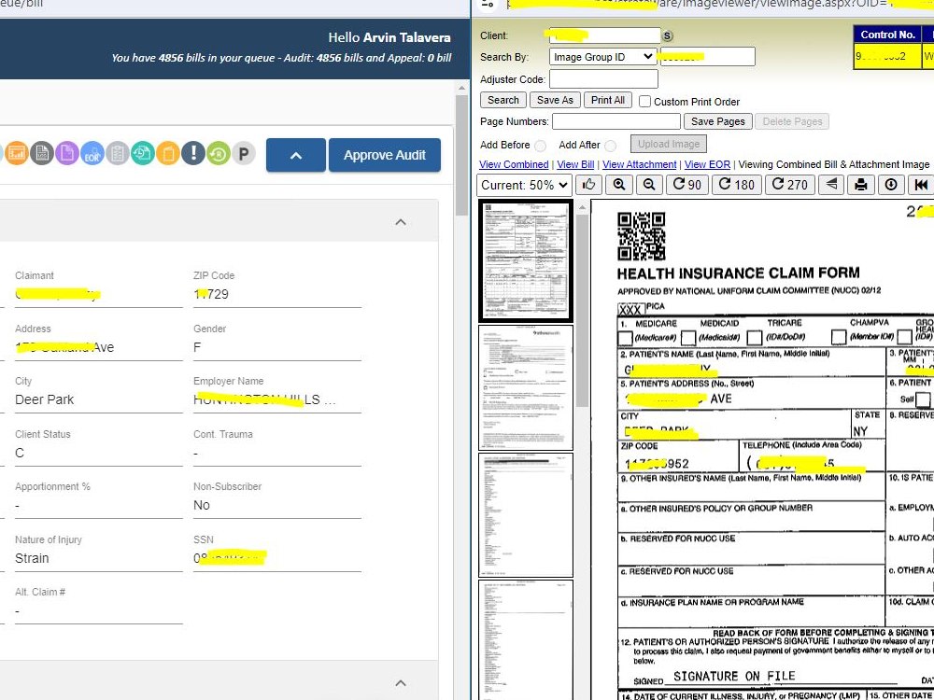Select the Add Before radio button
This screenshot has height=700, width=934.
(x=540, y=146)
